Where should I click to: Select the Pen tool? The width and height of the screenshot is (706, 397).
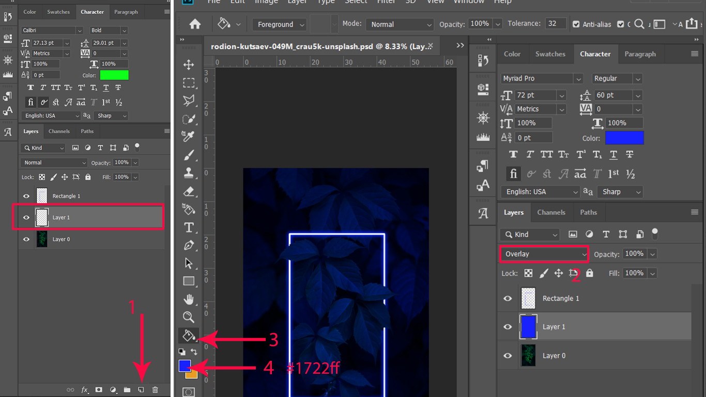(189, 246)
